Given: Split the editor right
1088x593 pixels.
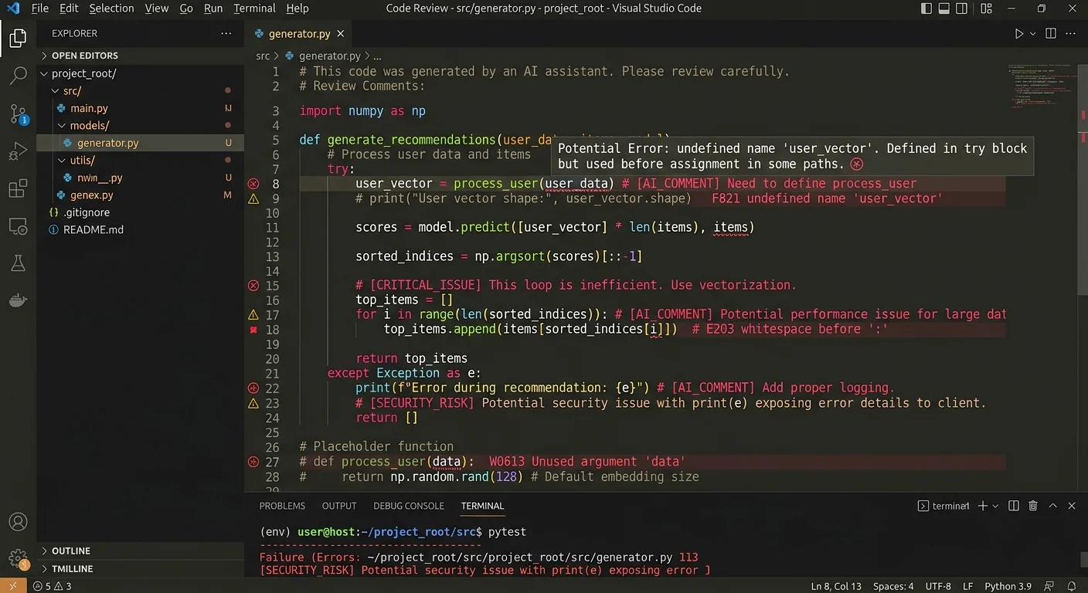Looking at the screenshot, I should 1050,34.
